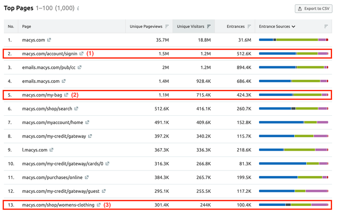Click the 340.2K unique visitors value
The image size is (338, 211).
pos(204,136)
